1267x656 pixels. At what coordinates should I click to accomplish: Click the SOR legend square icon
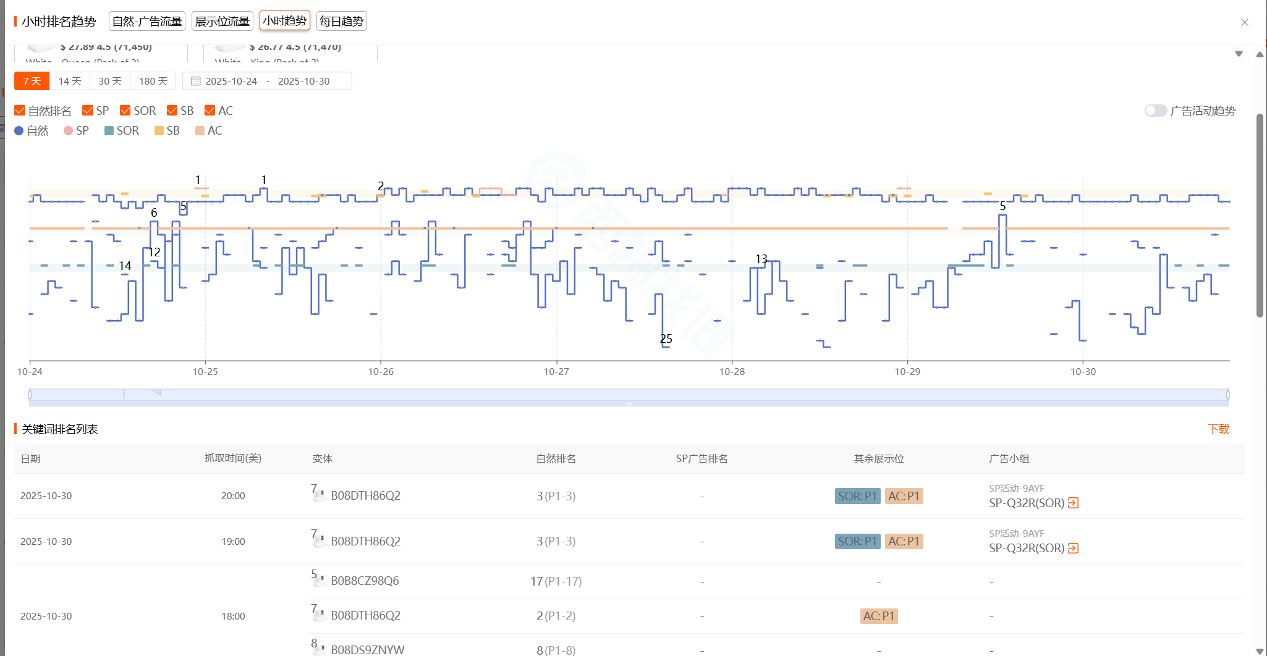click(109, 131)
